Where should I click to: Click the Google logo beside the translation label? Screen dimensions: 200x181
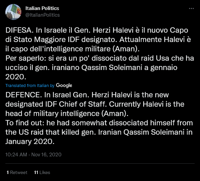pos(64,85)
